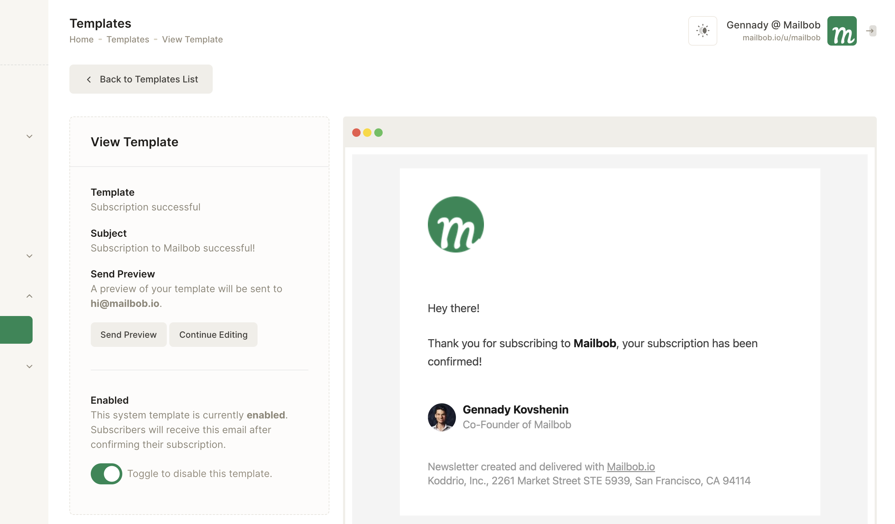
Task: Expand the bottom sidebar chevron section
Action: pyautogui.click(x=29, y=367)
